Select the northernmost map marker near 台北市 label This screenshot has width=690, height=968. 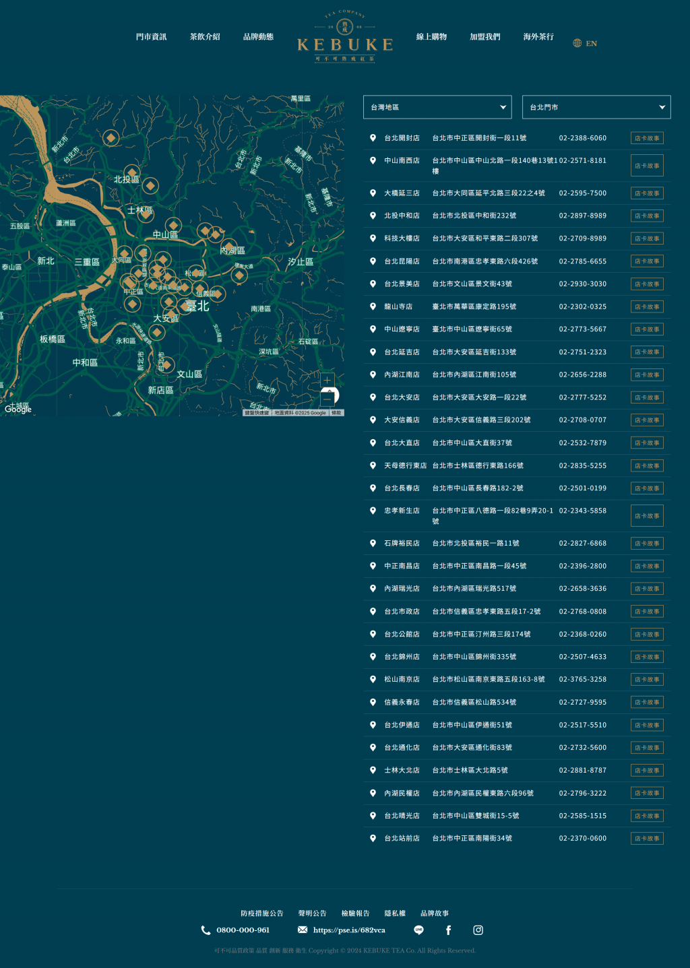coord(111,138)
